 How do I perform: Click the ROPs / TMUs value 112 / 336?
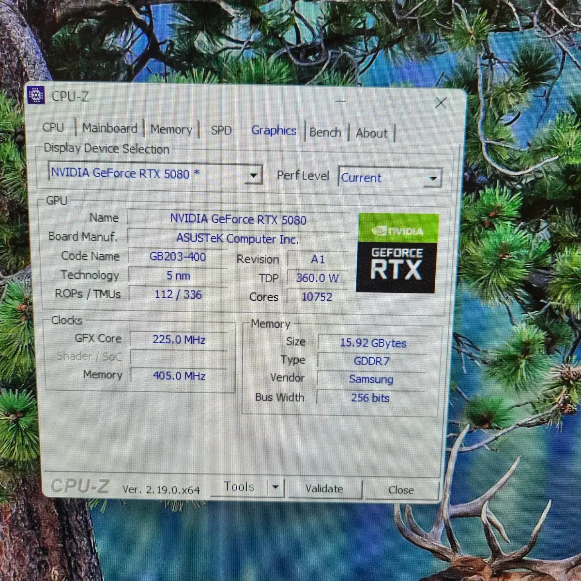click(x=178, y=294)
